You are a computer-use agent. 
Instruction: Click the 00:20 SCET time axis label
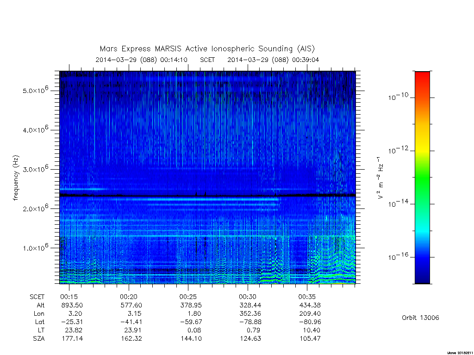pyautogui.click(x=129, y=297)
